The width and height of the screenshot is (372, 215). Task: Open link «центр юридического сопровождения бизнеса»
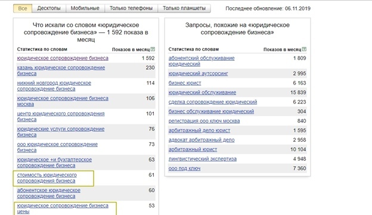(61, 116)
